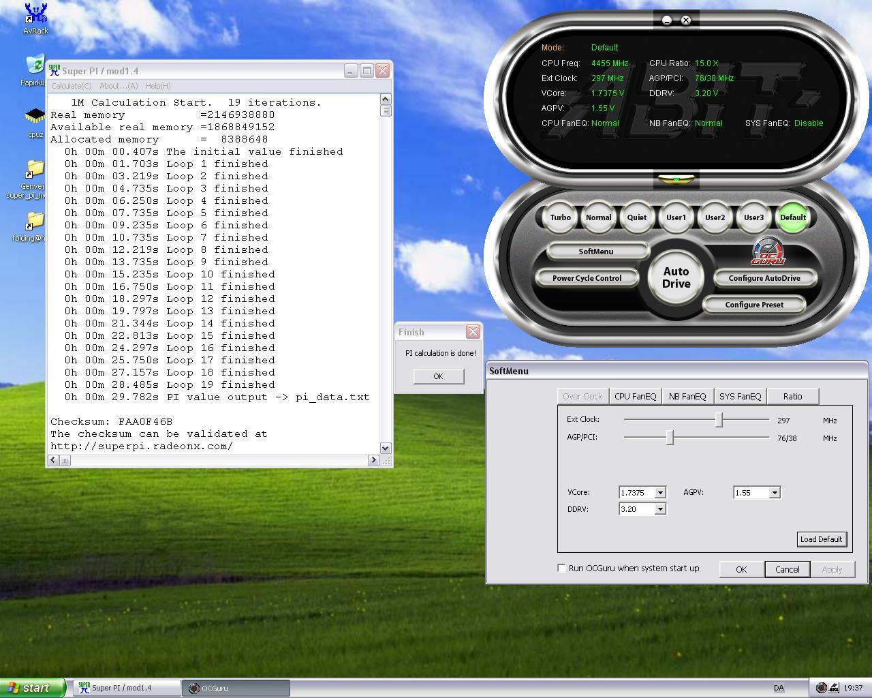Screen dimensions: 872x698
Task: Open Configure Preset
Action: 754,305
